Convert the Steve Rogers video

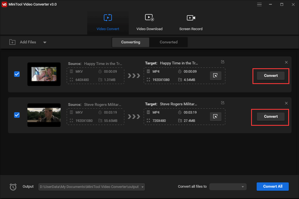point(270,117)
